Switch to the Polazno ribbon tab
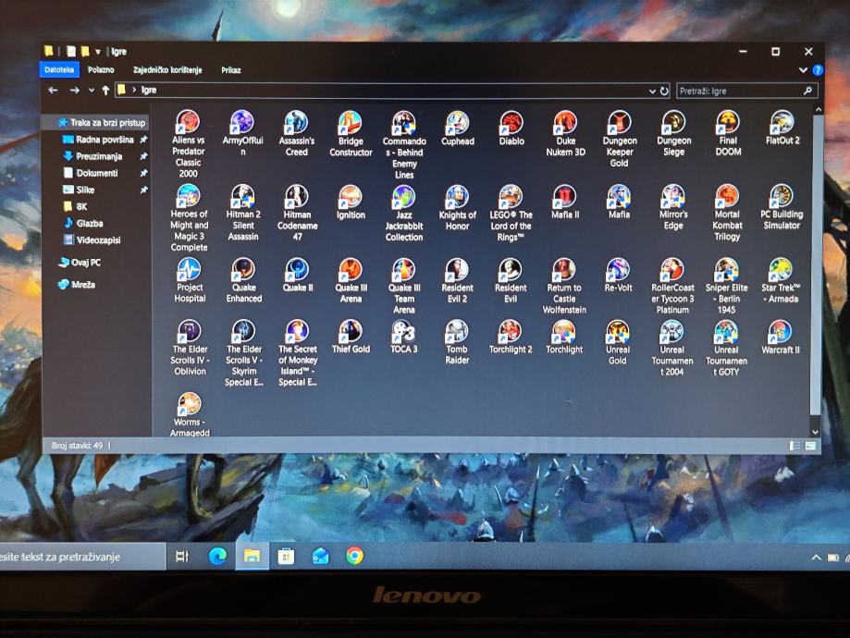This screenshot has width=850, height=638. [x=101, y=69]
